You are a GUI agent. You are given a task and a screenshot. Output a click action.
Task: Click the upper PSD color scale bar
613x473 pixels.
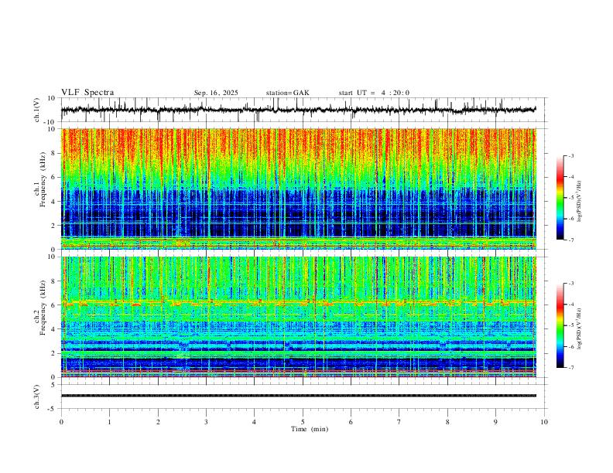[x=560, y=198]
